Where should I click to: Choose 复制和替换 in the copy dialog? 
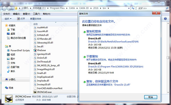click(93, 31)
